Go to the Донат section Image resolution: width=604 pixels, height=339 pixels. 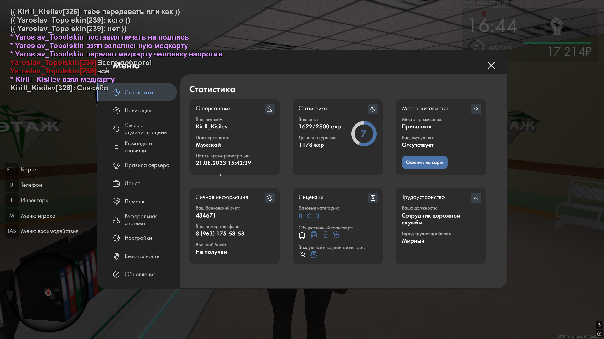(x=132, y=183)
